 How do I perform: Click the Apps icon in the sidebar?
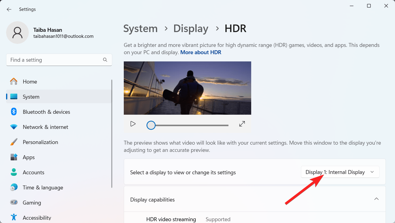(x=14, y=157)
